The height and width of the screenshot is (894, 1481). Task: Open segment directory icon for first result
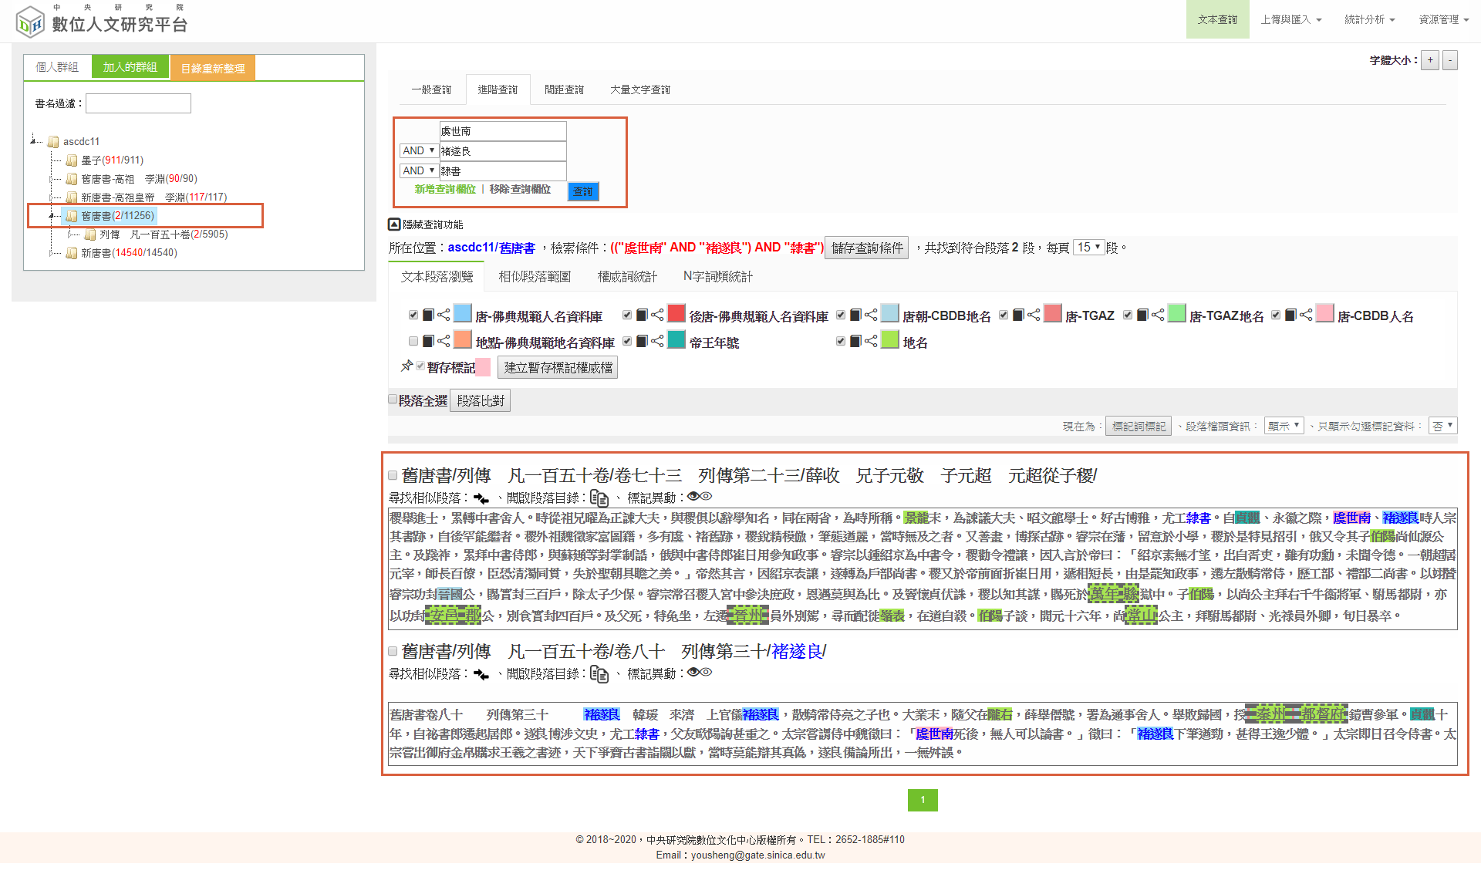[599, 498]
